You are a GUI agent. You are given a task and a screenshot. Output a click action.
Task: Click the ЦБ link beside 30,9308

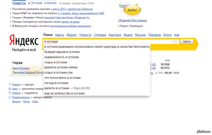click(153, 64)
